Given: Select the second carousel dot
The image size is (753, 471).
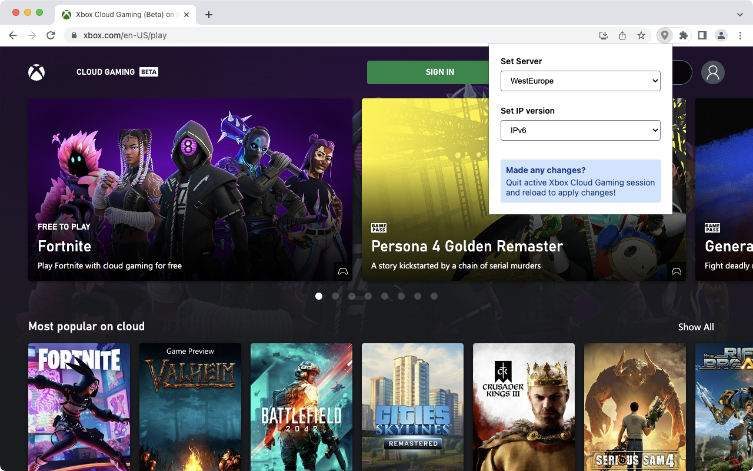Looking at the screenshot, I should tap(335, 296).
